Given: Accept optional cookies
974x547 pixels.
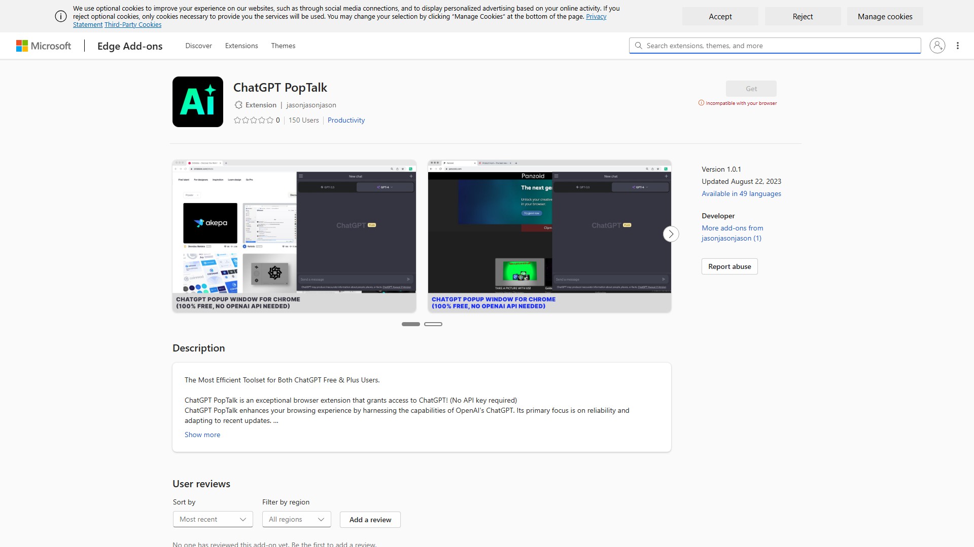Looking at the screenshot, I should (x=720, y=17).
